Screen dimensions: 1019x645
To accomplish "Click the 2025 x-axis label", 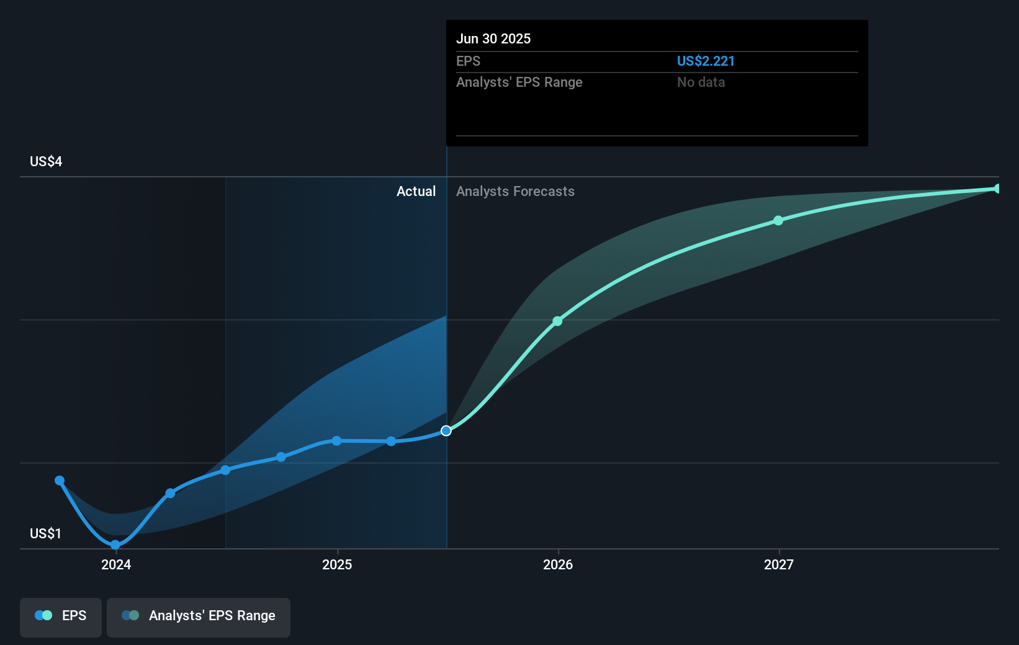I will (x=337, y=564).
